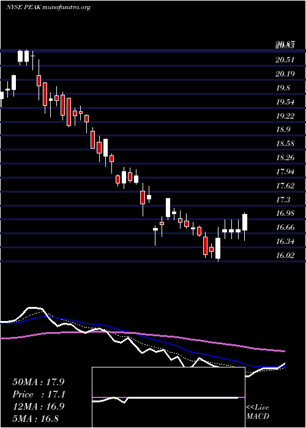The width and height of the screenshot is (306, 428).
Task: Click the 16.34 price level label
Action: coord(285,242)
